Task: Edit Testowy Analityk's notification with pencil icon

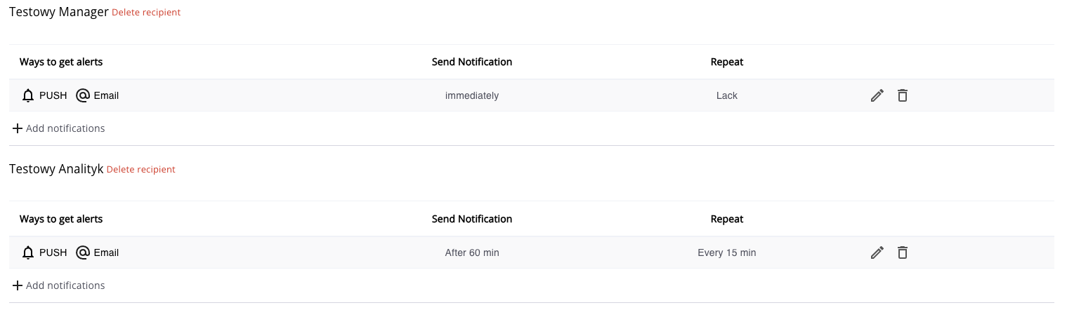Action: point(877,252)
